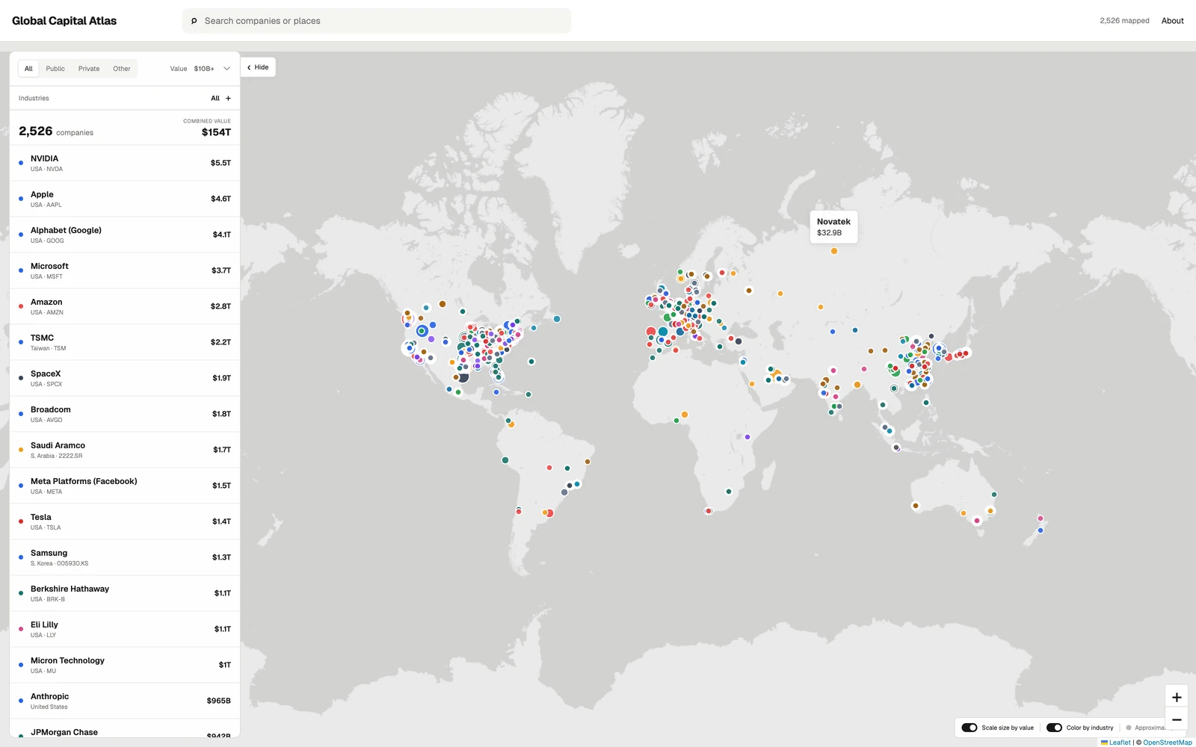1196x747 pixels.
Task: Select the Micron Technology row
Action: coord(125,665)
